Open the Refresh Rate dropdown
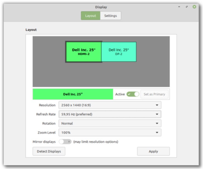 pyautogui.click(x=110, y=114)
